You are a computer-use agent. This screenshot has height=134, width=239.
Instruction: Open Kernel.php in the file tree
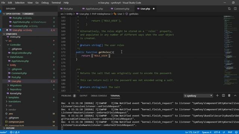point(30,93)
